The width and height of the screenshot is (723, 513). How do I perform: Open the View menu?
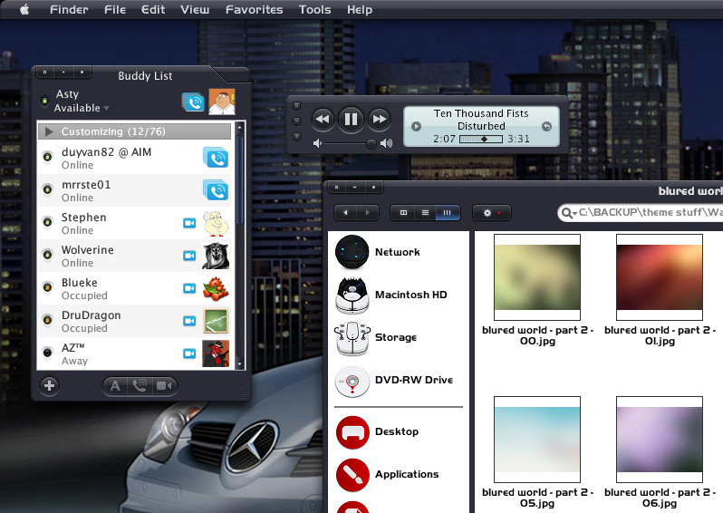click(195, 10)
